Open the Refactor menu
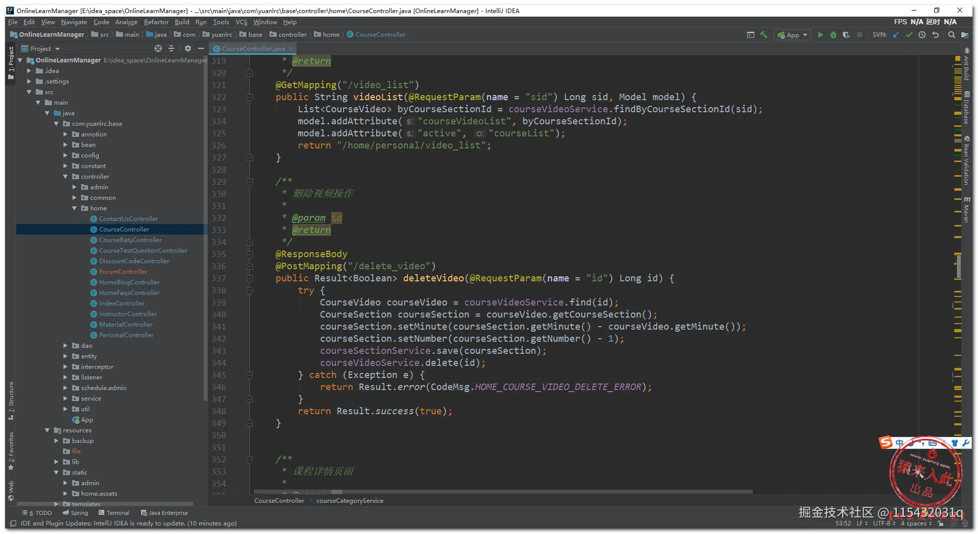 point(156,22)
